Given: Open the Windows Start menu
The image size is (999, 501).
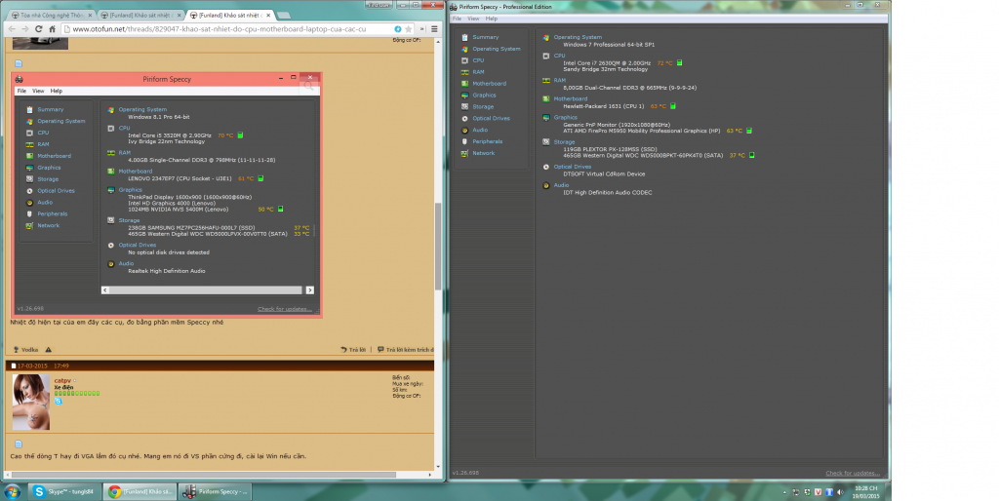Looking at the screenshot, I should 12,491.
